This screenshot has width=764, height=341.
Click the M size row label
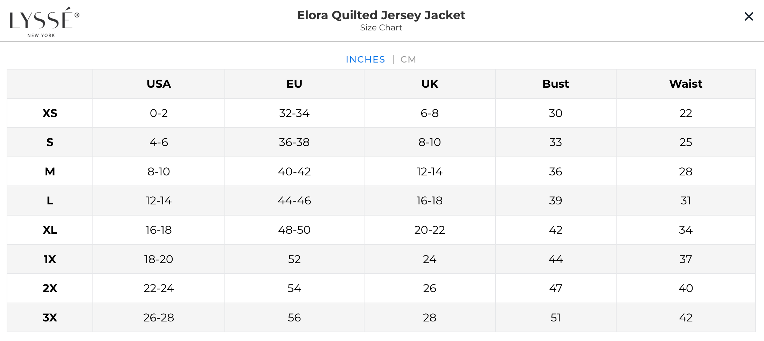50,172
